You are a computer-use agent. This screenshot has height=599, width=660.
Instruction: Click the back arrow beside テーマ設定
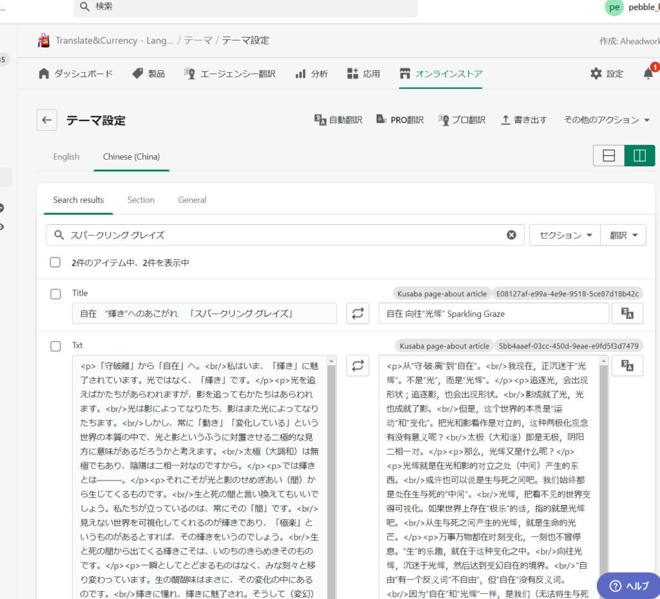[46, 120]
